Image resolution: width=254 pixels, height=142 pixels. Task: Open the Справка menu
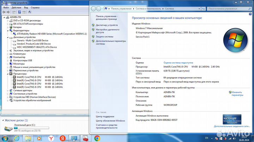(35, 8)
